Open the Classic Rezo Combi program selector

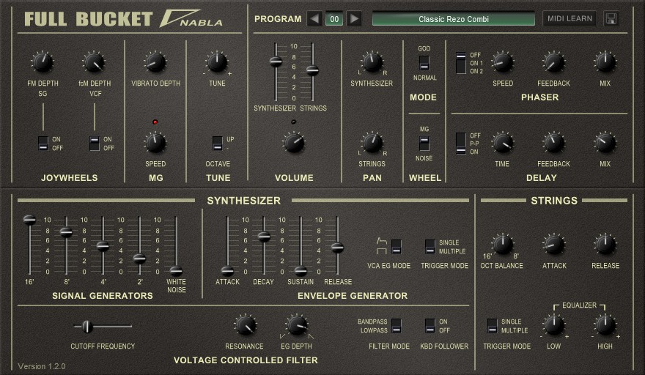(453, 19)
